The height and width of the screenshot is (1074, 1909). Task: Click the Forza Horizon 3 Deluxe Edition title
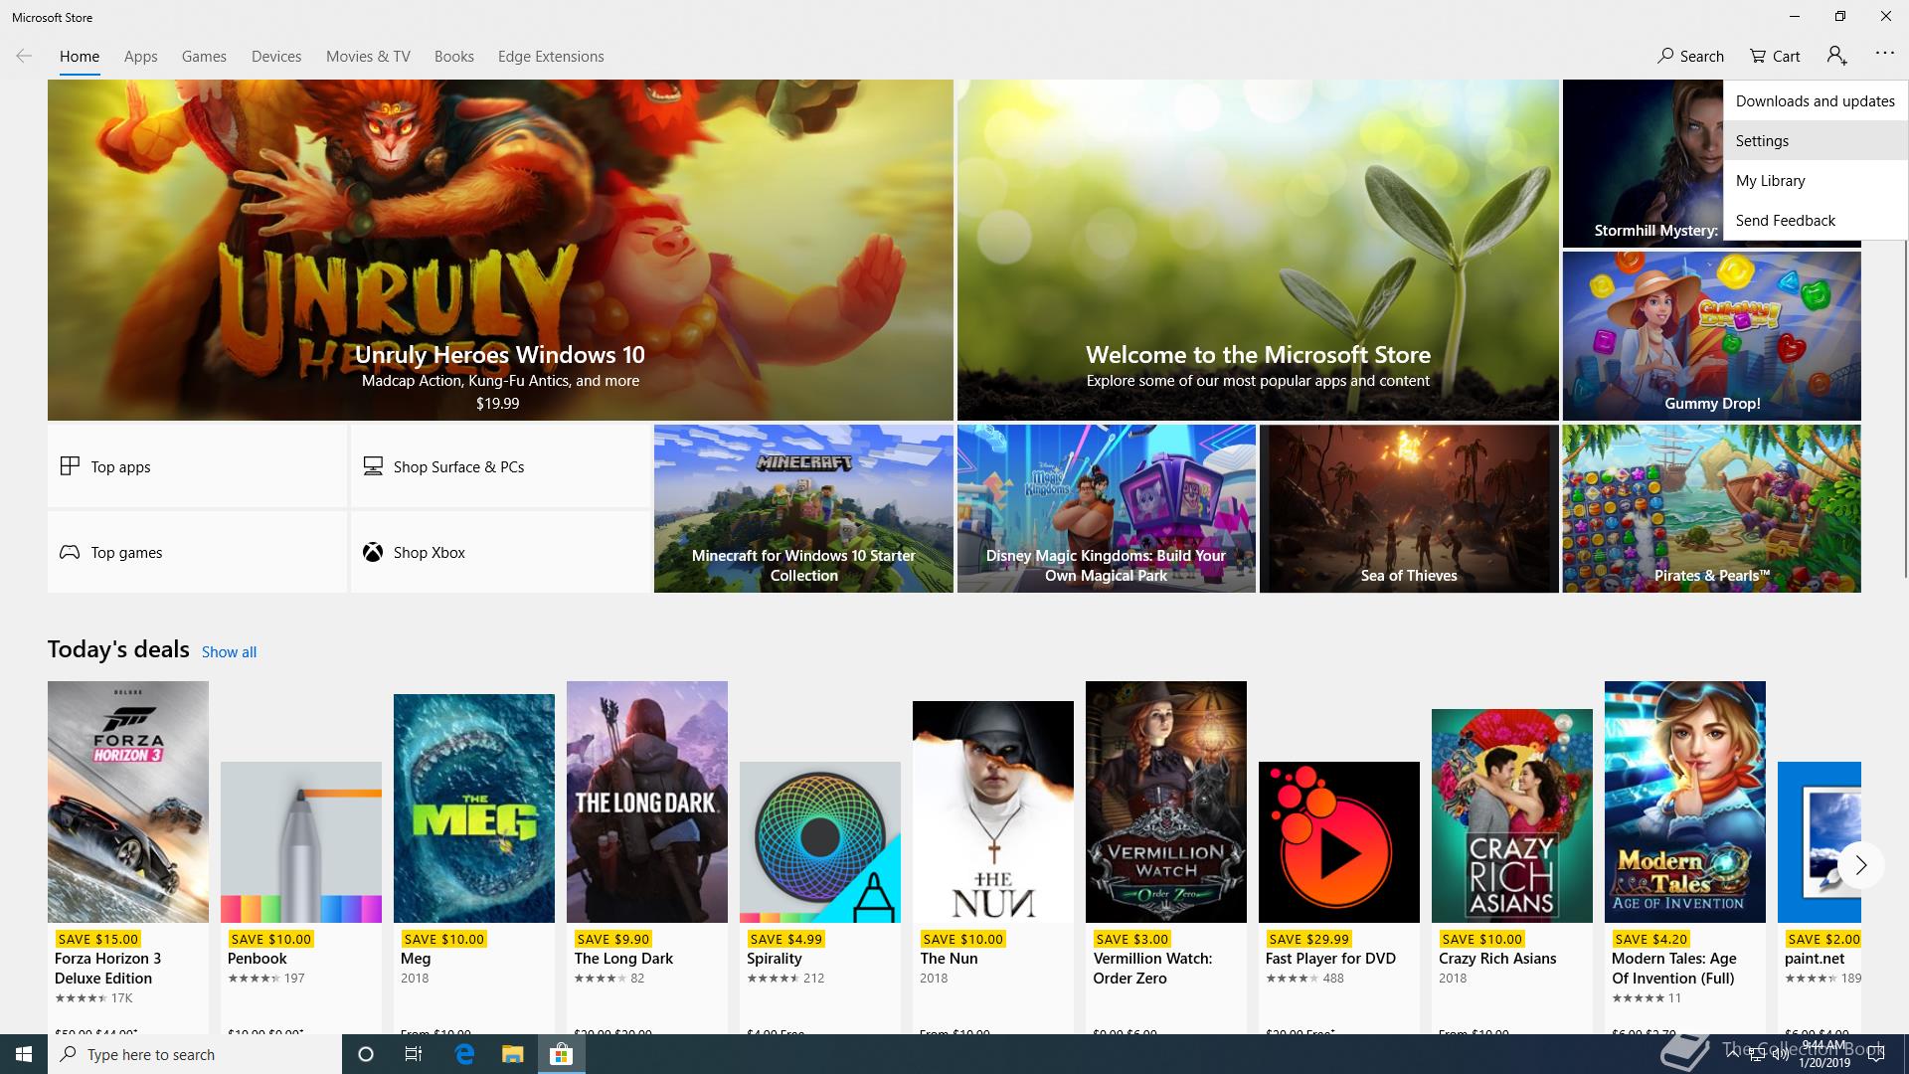pyautogui.click(x=107, y=969)
